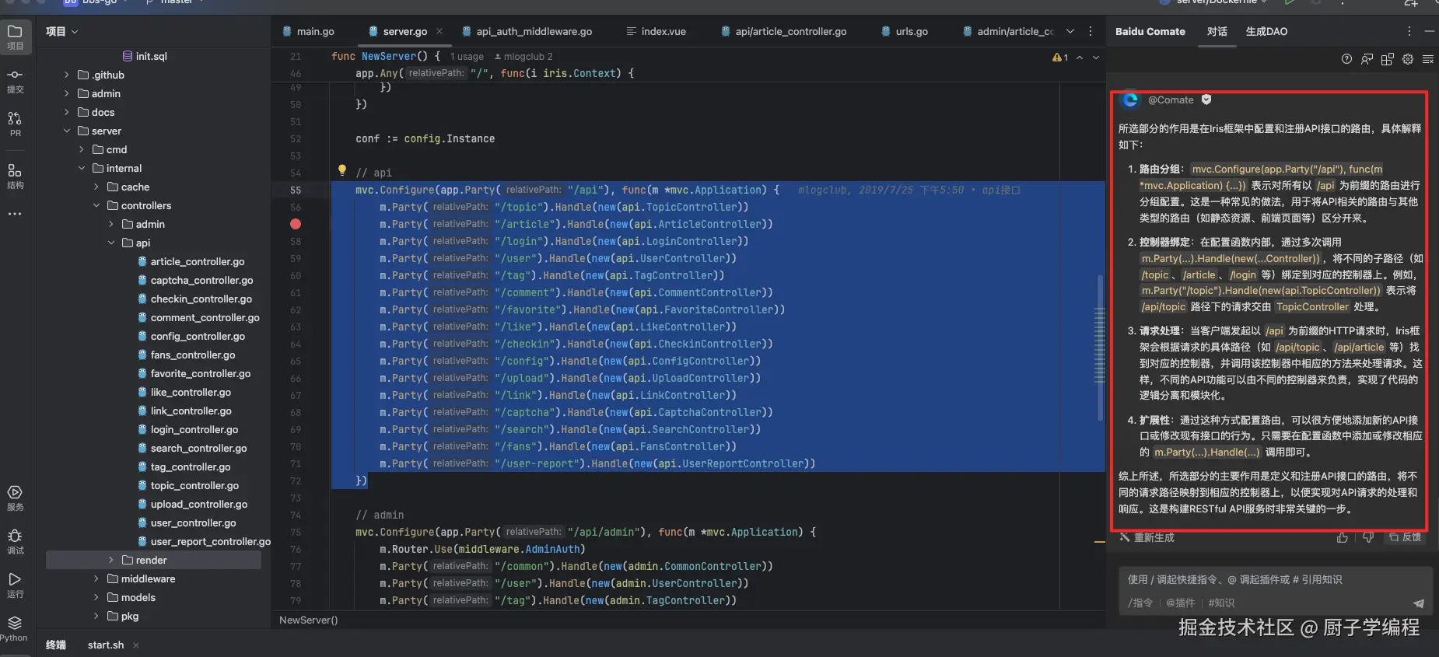
Task: Expand the .github folder
Action: pyautogui.click(x=67, y=75)
